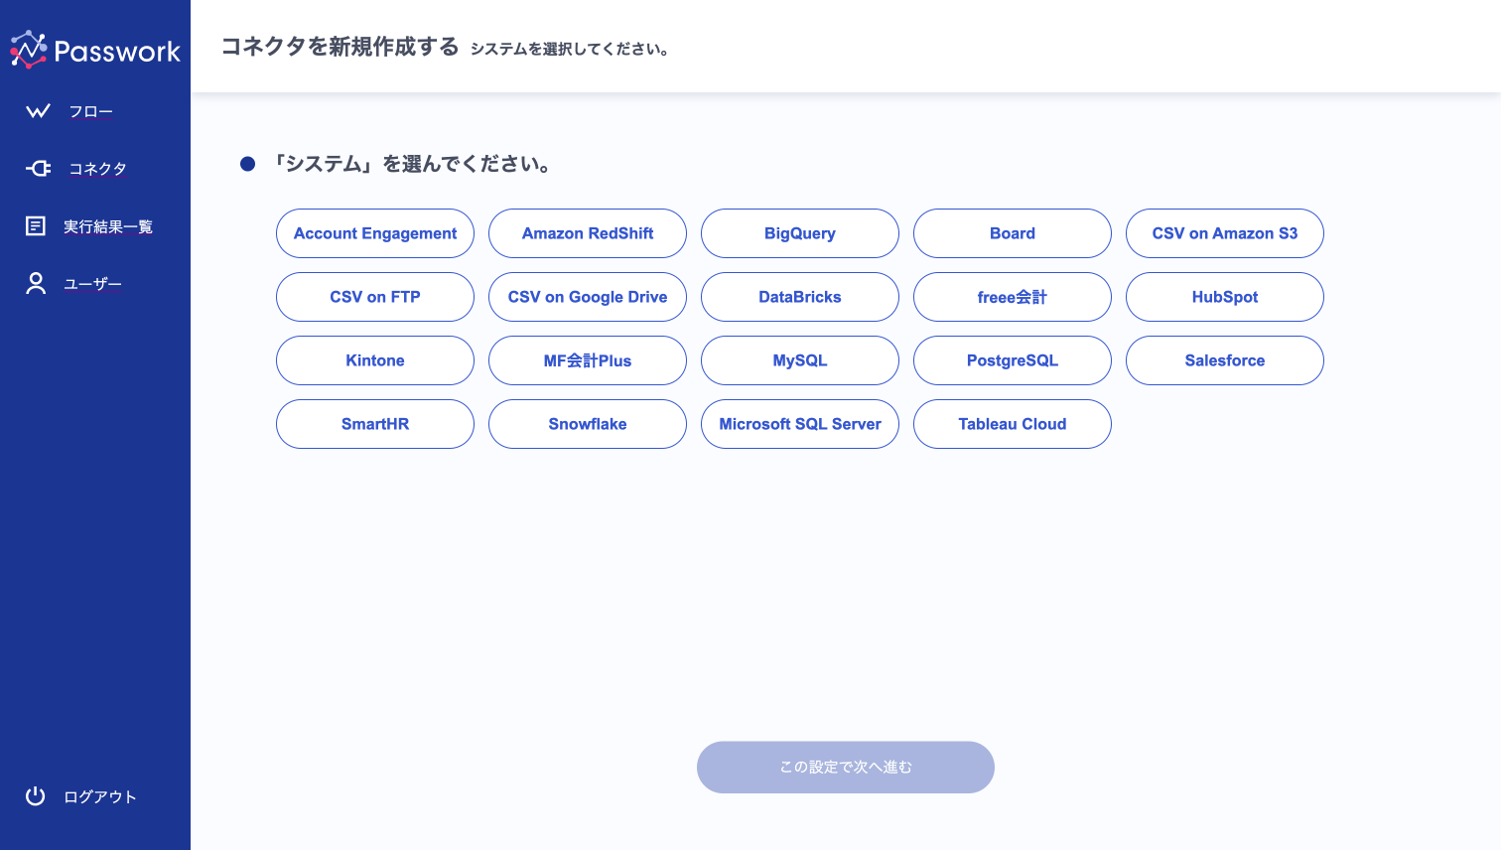Choose Tableau Cloud system

coord(1013,424)
